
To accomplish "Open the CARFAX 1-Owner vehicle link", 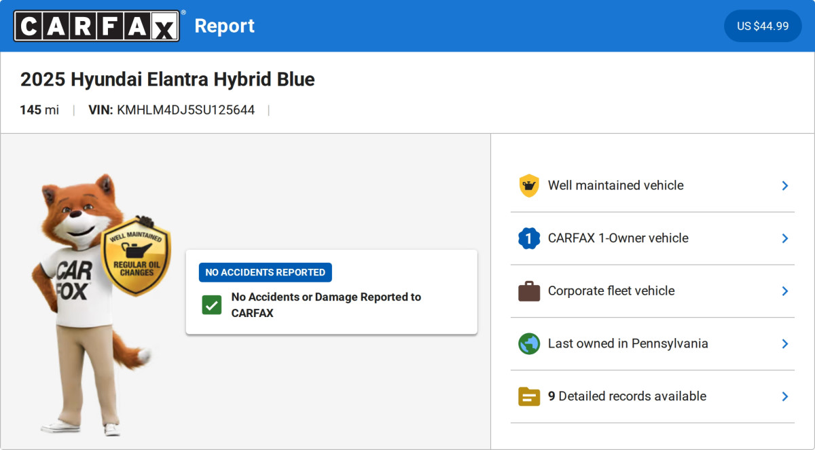I will coord(618,238).
